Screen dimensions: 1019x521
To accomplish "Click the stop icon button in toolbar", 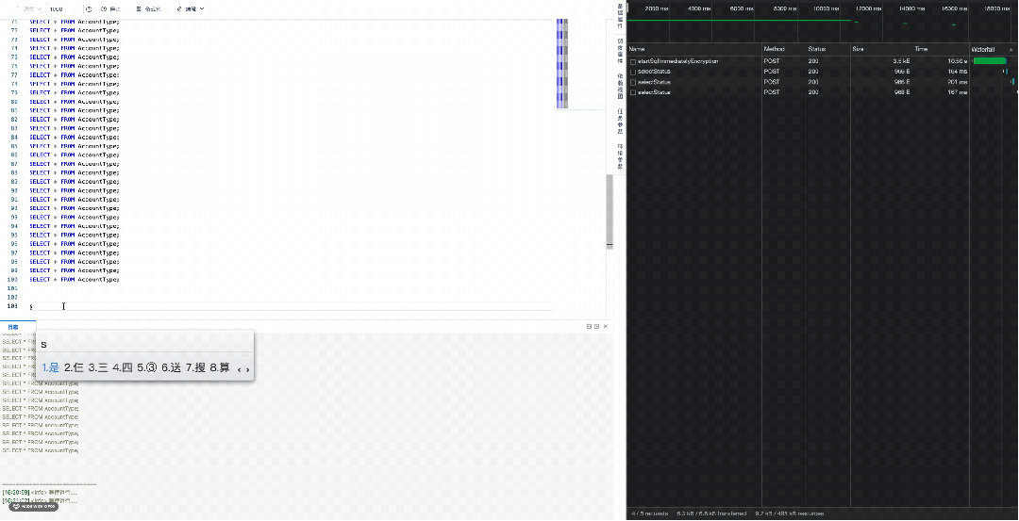I will pos(111,9).
